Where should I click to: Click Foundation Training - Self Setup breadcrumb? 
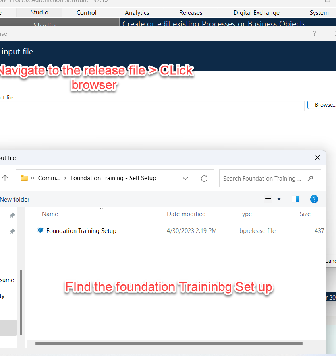[113, 178]
